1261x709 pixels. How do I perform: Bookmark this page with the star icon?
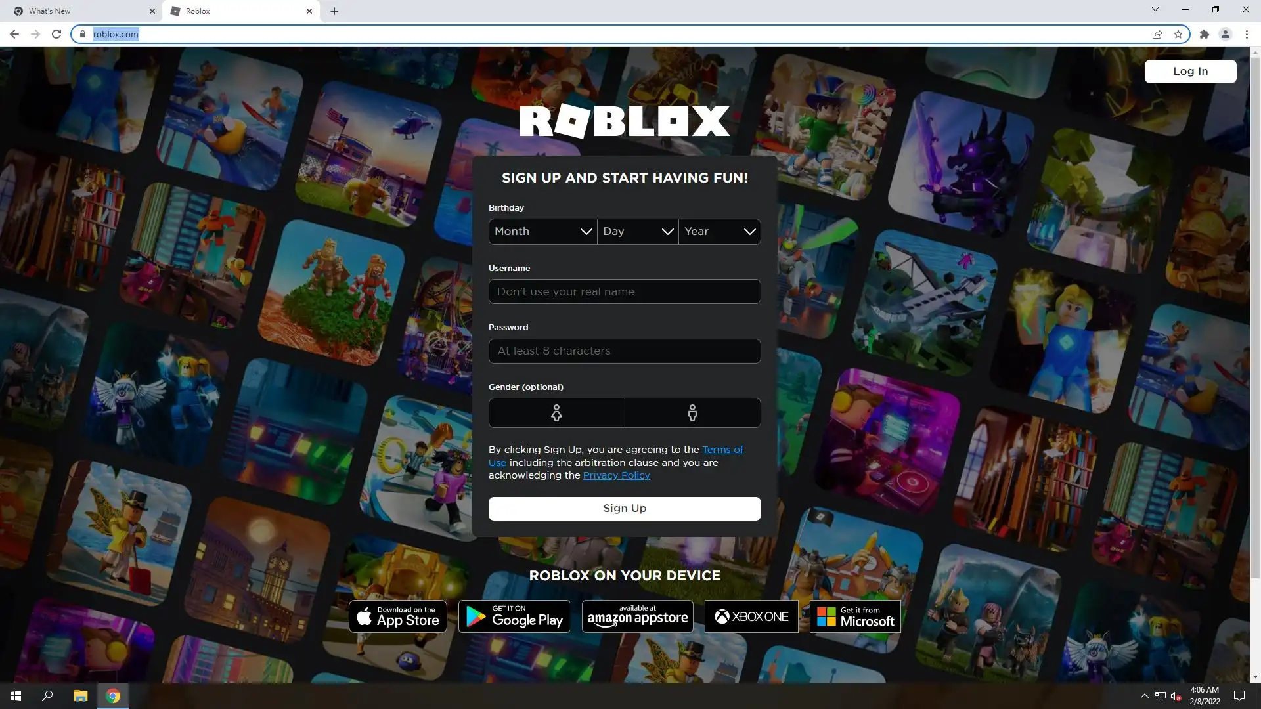click(1178, 34)
